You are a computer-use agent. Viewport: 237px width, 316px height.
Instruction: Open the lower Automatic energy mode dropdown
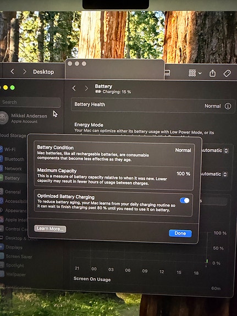click(x=214, y=174)
